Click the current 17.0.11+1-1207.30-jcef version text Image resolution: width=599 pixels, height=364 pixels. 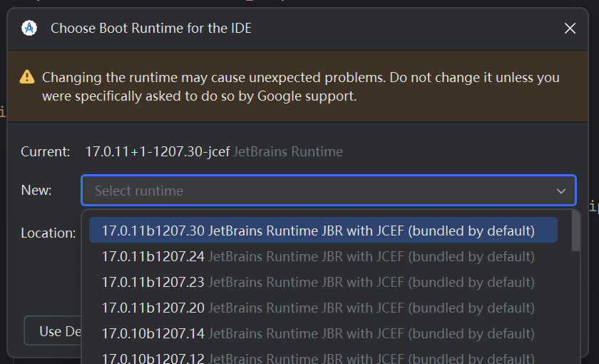[158, 152]
